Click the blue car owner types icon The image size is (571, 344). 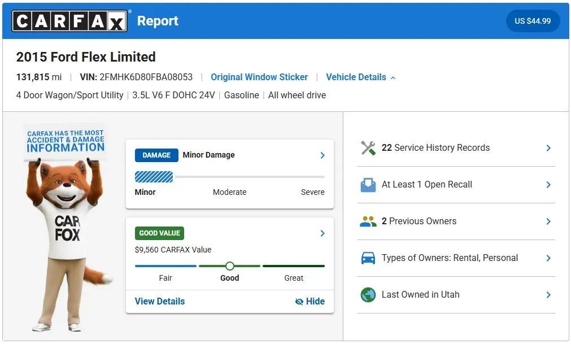(368, 258)
